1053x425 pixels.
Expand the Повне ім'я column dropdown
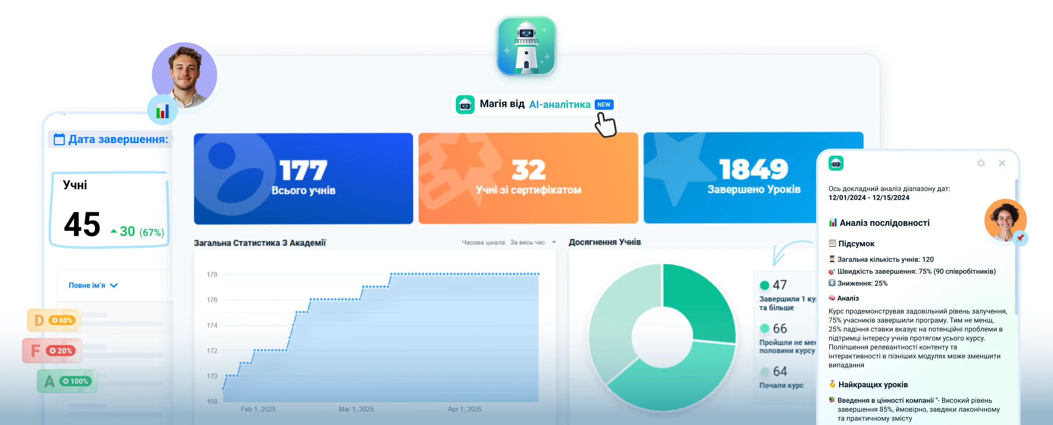pyautogui.click(x=114, y=285)
